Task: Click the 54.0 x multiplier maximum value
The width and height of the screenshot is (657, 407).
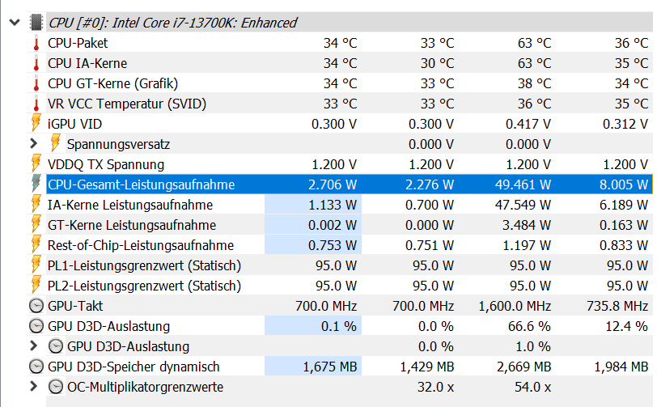Action: coord(533,387)
